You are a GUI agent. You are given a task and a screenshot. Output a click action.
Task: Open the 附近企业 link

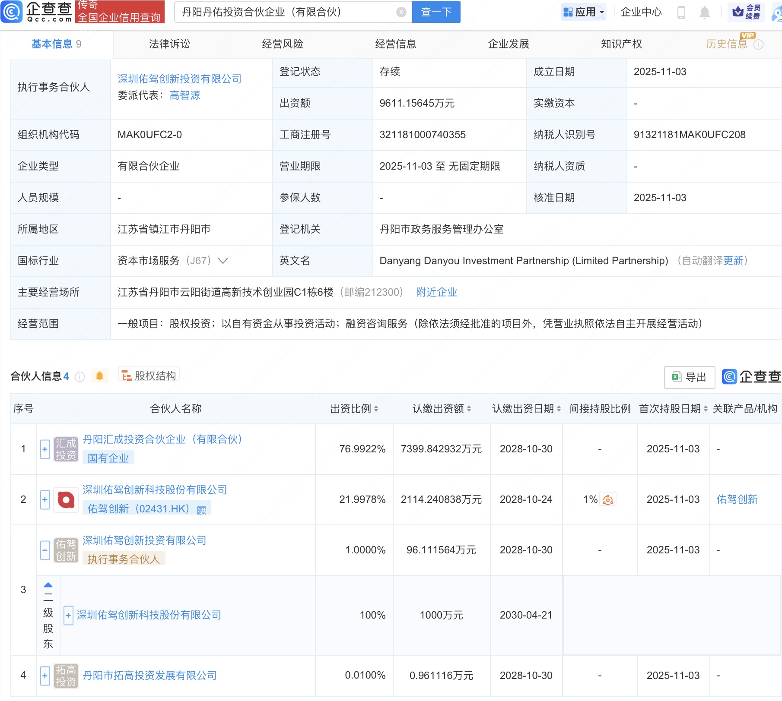tap(436, 292)
